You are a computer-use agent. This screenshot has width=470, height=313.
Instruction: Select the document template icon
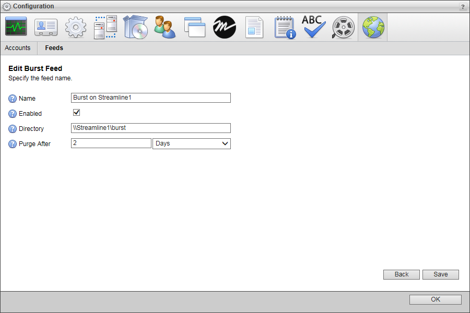coord(254,27)
